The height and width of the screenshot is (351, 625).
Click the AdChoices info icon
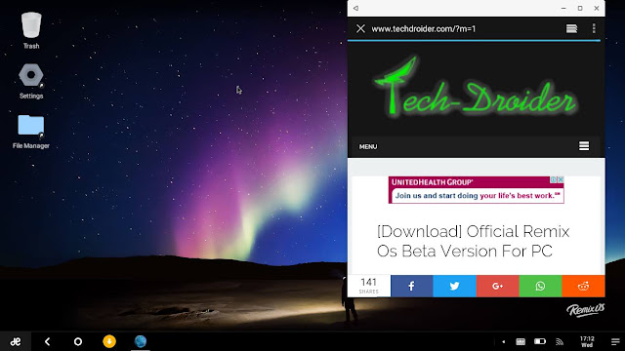coord(554,179)
